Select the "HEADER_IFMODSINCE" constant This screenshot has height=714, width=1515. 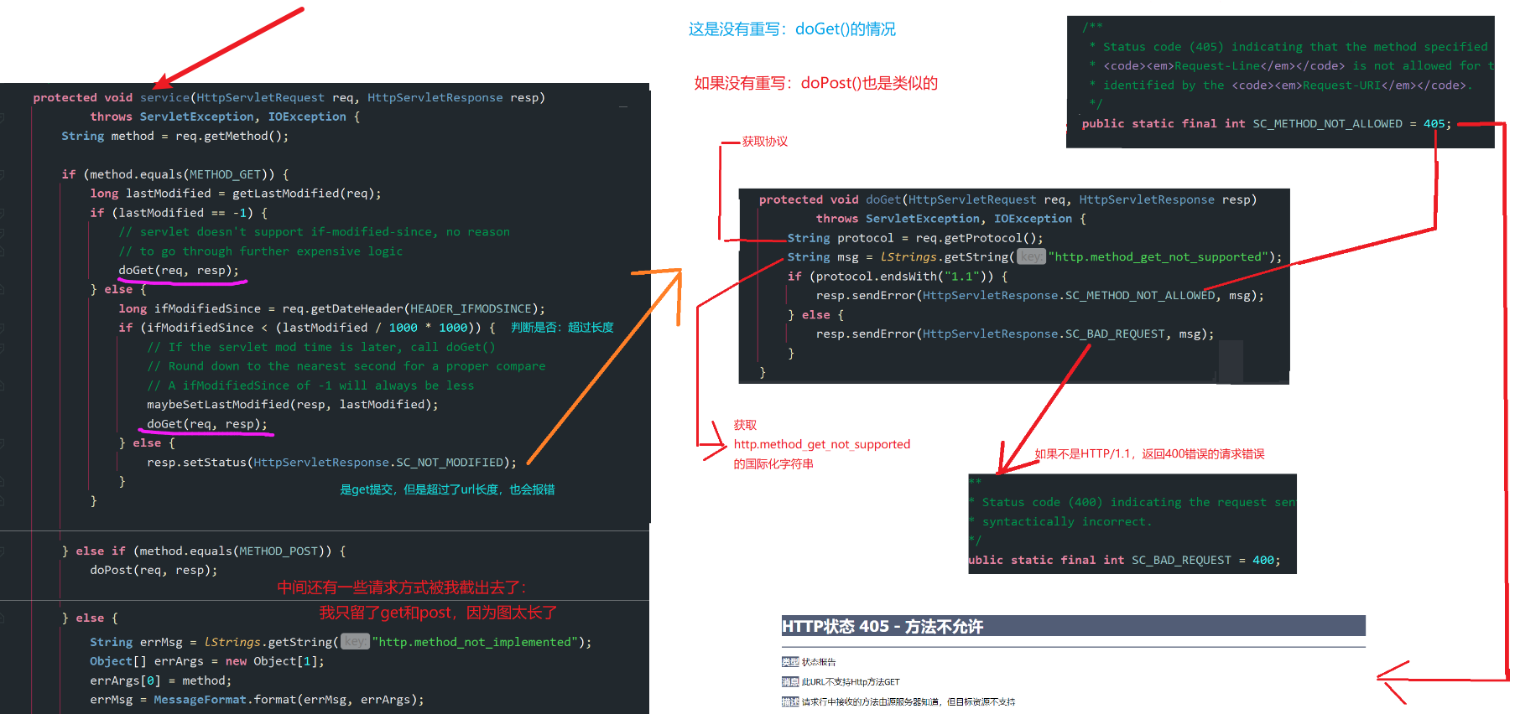pyautogui.click(x=471, y=308)
